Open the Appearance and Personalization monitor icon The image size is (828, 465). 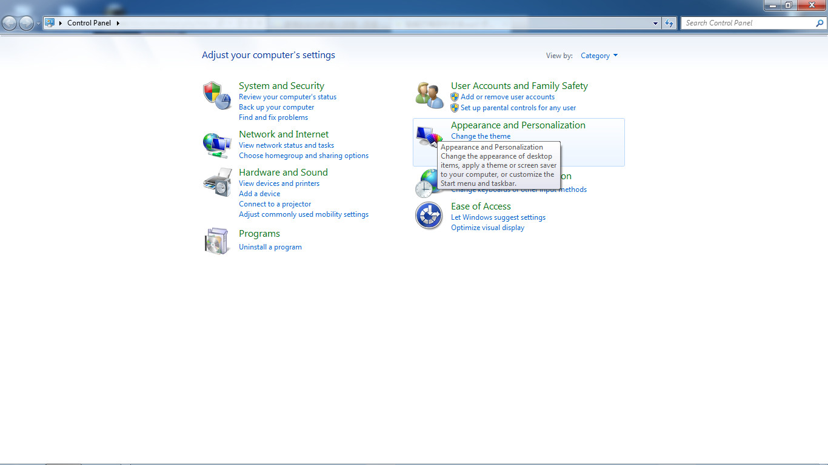coord(426,137)
